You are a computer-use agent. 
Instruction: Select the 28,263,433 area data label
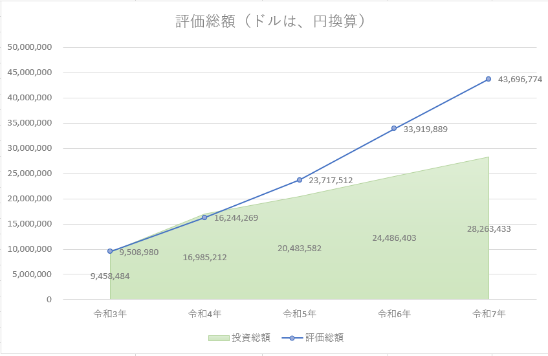(x=488, y=228)
